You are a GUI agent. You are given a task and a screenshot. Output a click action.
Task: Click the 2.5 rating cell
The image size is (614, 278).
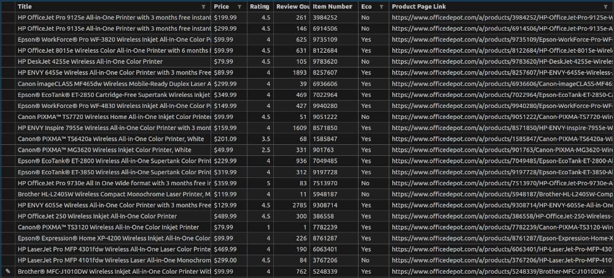pos(260,150)
